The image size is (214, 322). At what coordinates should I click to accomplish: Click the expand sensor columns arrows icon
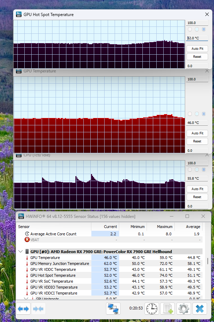[x=23, y=309]
